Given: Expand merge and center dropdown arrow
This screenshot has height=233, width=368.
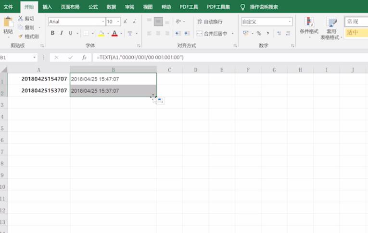Looking at the screenshot, I should [232, 33].
